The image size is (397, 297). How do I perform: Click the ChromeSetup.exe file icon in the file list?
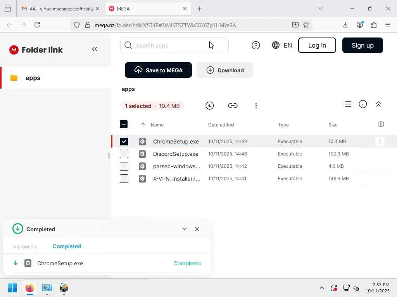coord(142,142)
